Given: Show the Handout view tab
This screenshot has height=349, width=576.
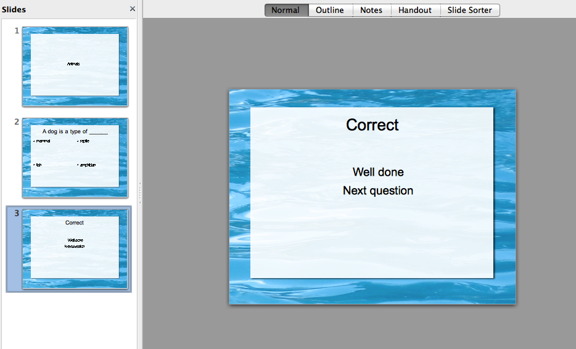Looking at the screenshot, I should coord(415,10).
